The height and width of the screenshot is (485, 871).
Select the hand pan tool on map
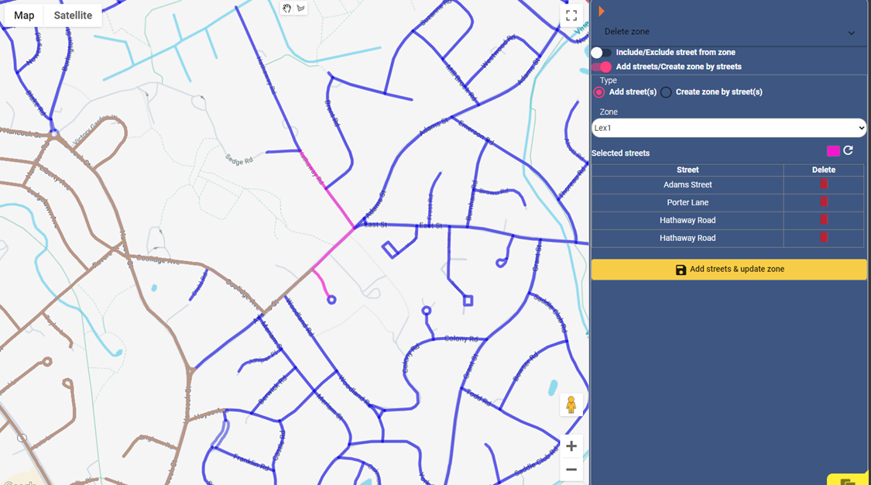click(286, 9)
